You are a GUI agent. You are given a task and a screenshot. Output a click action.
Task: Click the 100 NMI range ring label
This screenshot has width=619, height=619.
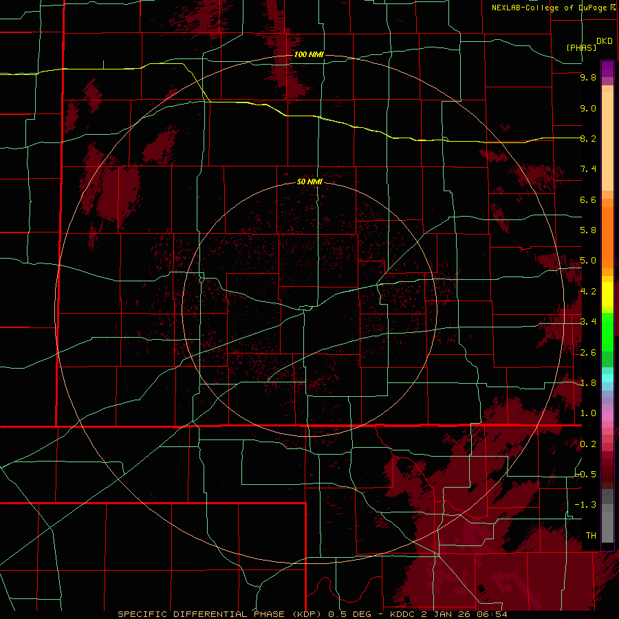(x=309, y=54)
